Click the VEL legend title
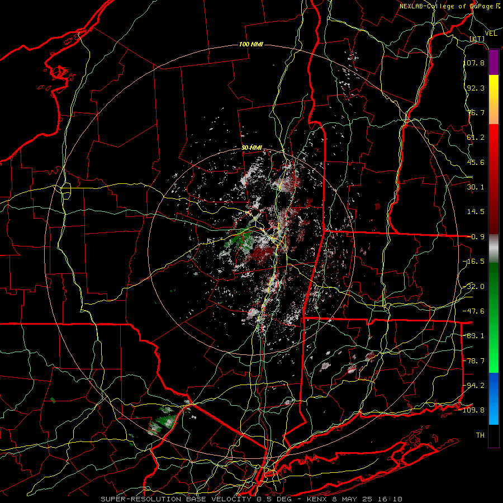503x503 pixels. point(491,34)
